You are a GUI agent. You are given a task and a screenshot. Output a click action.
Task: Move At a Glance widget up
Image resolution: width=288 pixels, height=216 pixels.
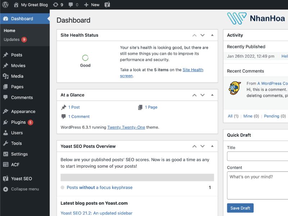pos(194,95)
